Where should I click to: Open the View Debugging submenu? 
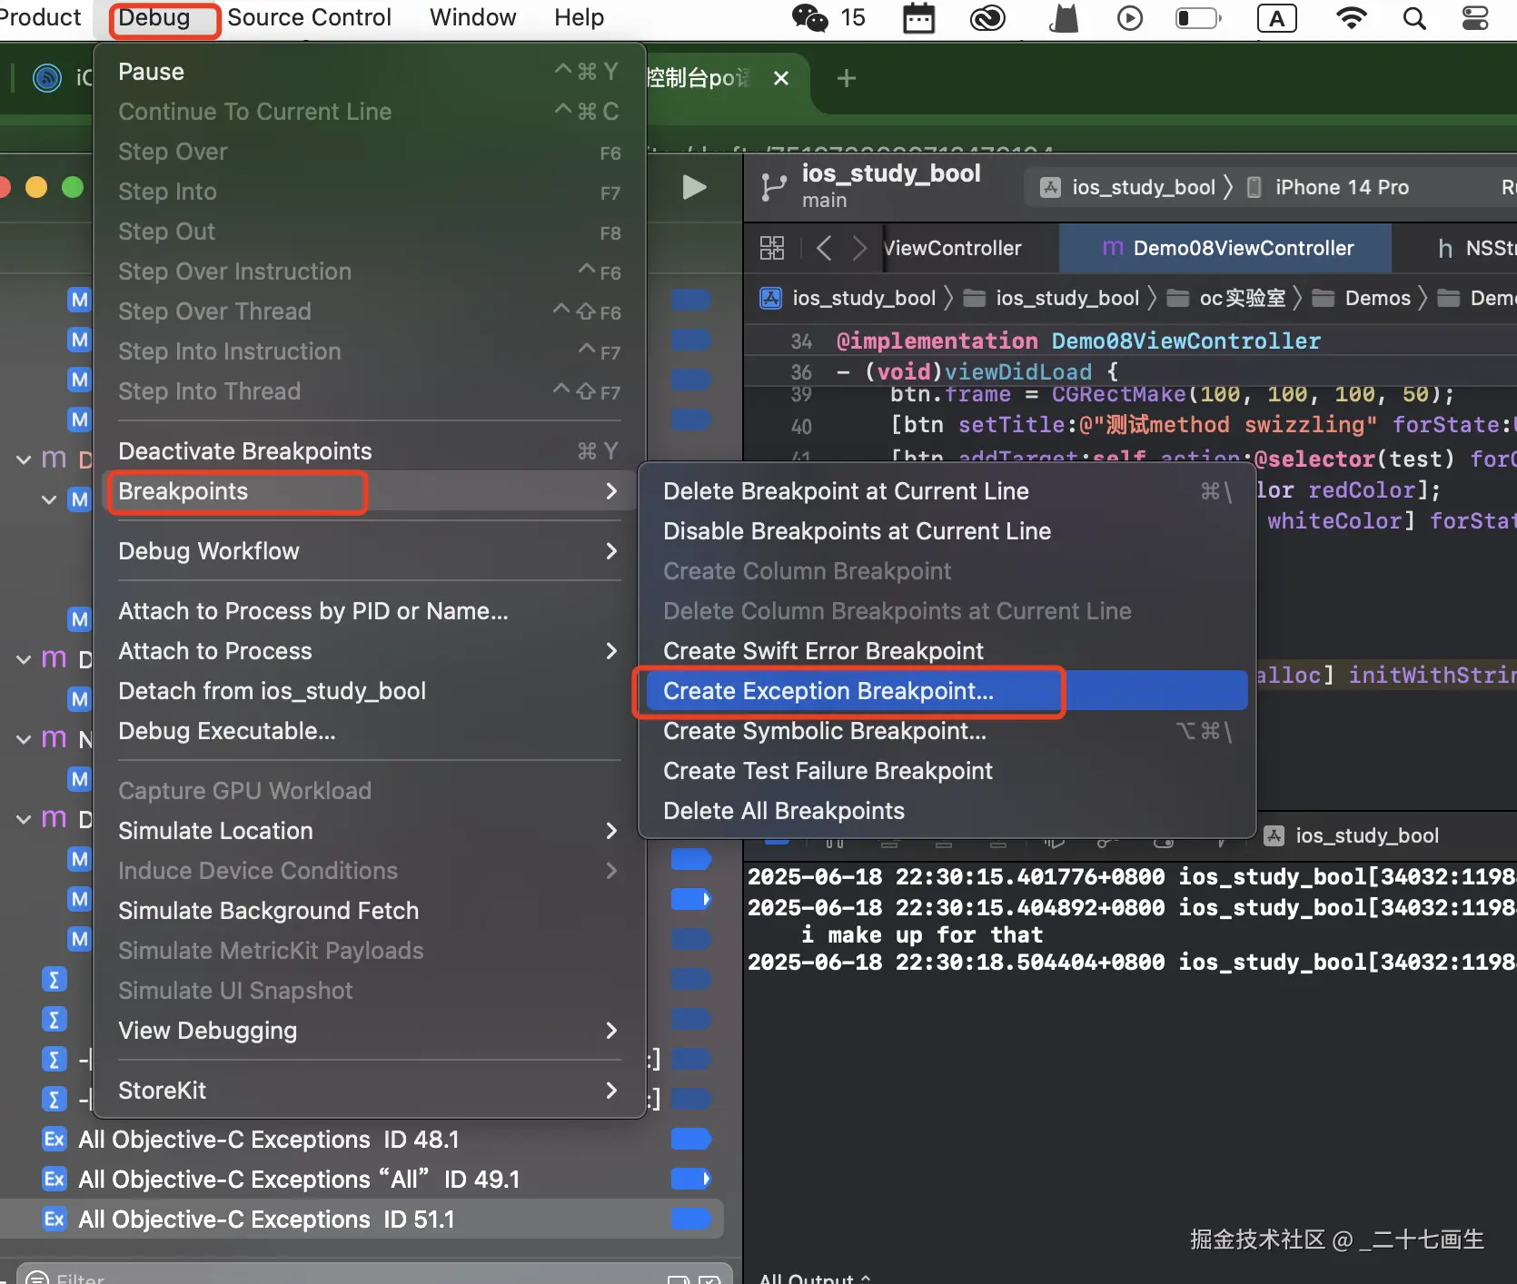pos(369,1031)
